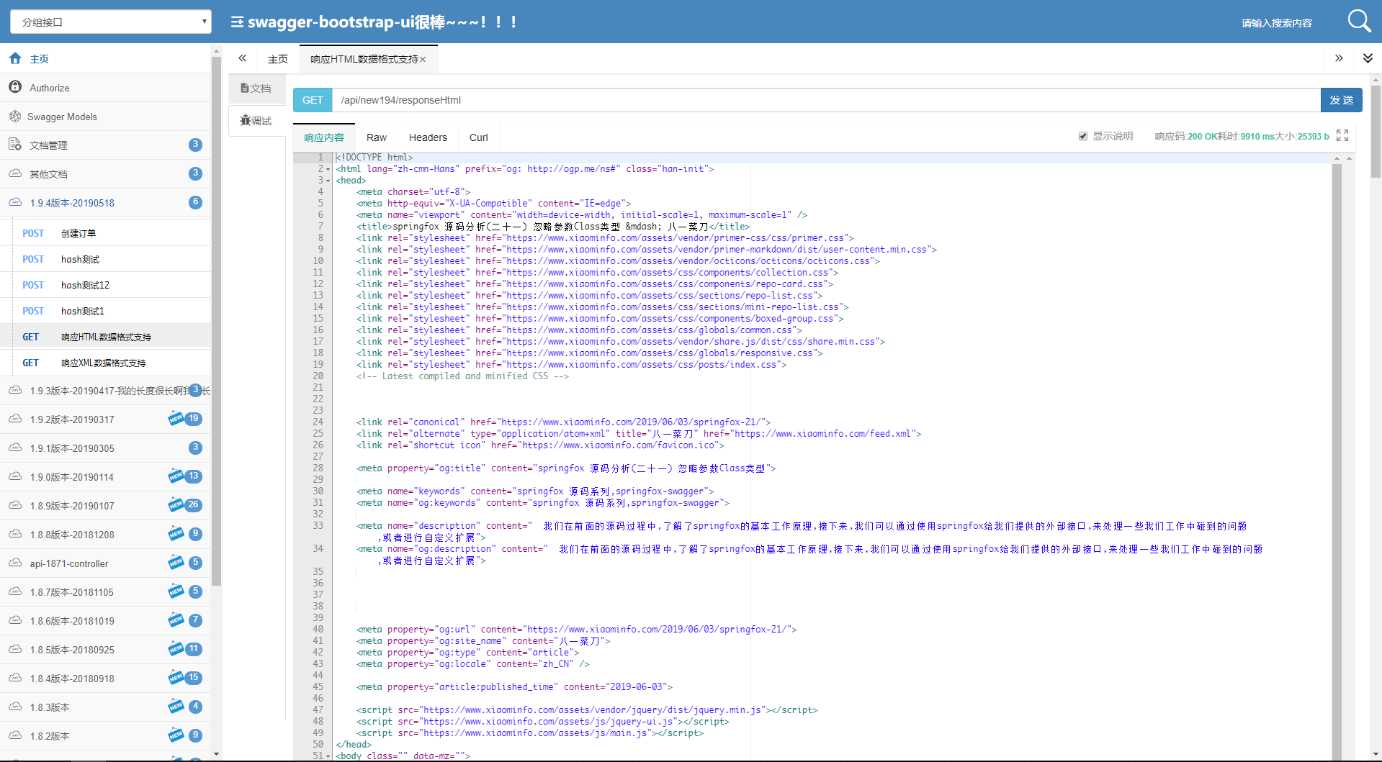This screenshot has height=762, width=1382.
Task: Click the 发送 send button
Action: point(1341,100)
